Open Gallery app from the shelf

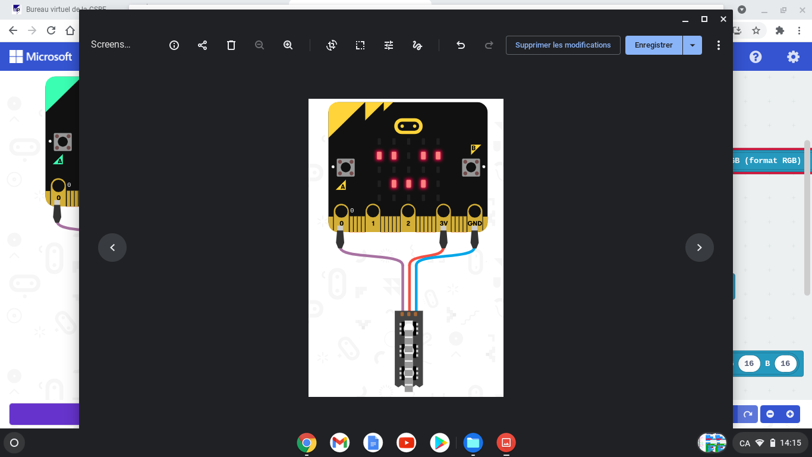point(506,443)
